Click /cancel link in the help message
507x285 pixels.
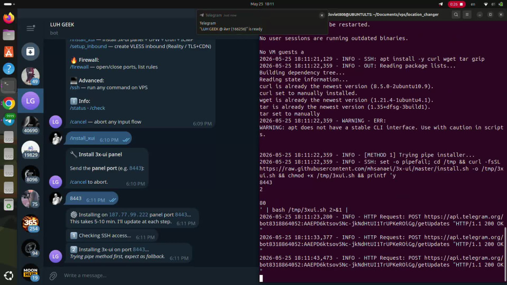(78, 121)
